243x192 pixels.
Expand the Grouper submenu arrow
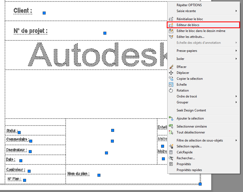click(236, 102)
